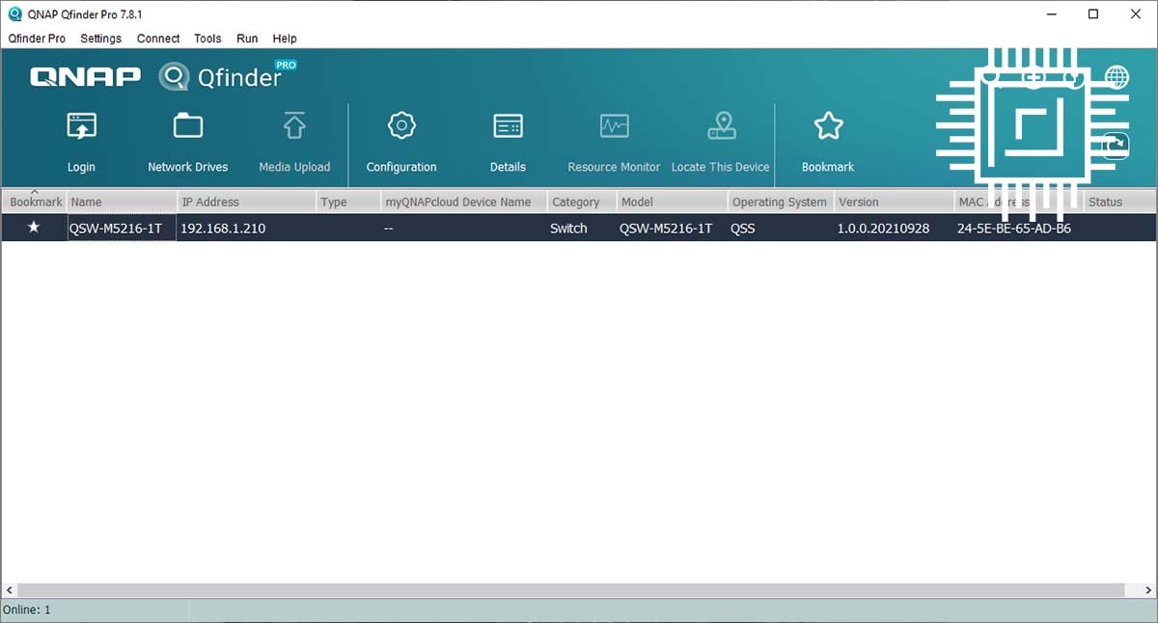Image resolution: width=1158 pixels, height=623 pixels.
Task: Sort devices by the IP Address column header
Action: (247, 202)
